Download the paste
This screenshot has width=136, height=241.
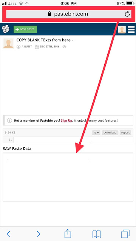(x=110, y=133)
